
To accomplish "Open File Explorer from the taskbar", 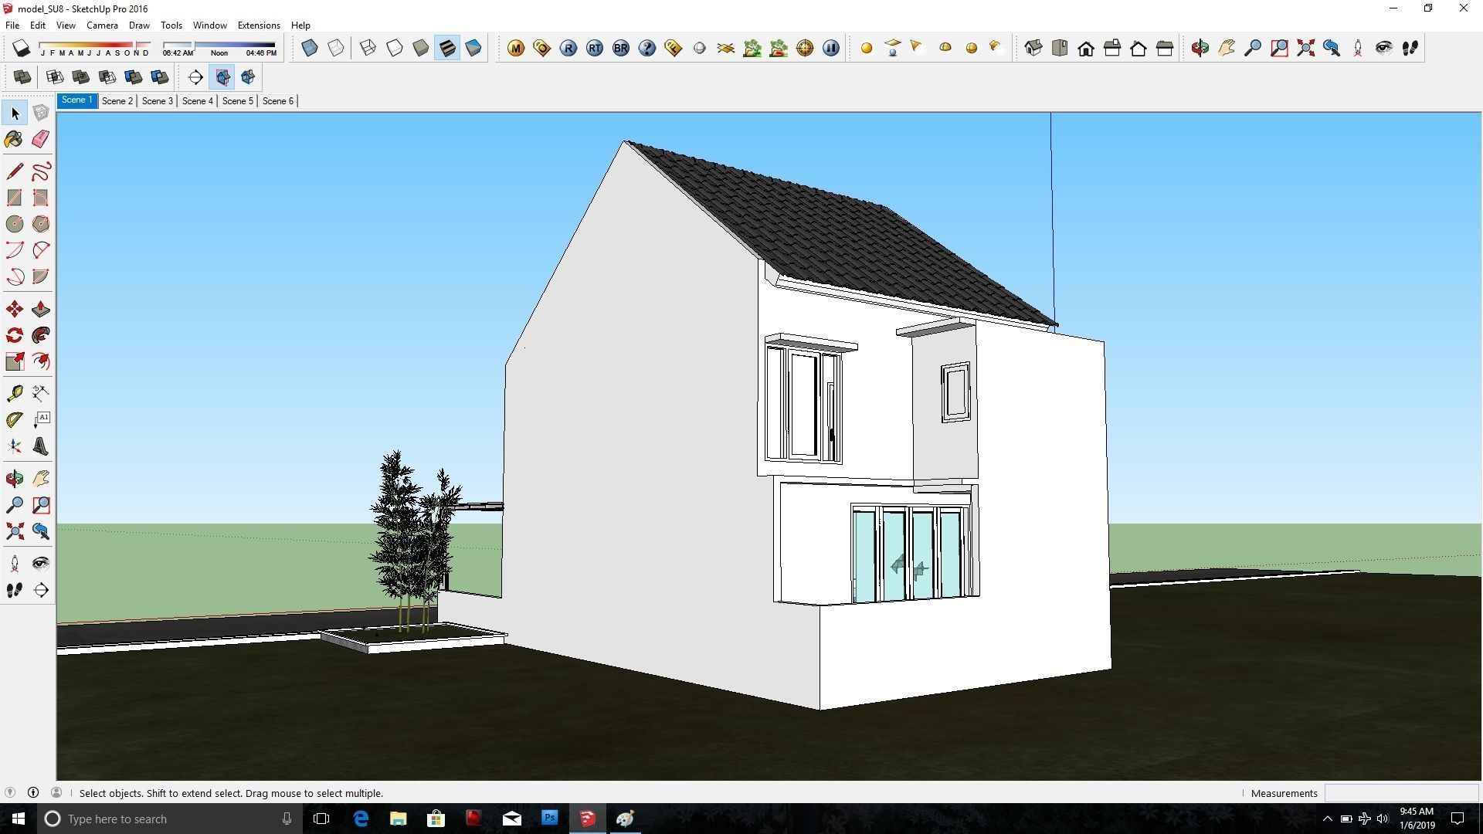I will pyautogui.click(x=399, y=819).
